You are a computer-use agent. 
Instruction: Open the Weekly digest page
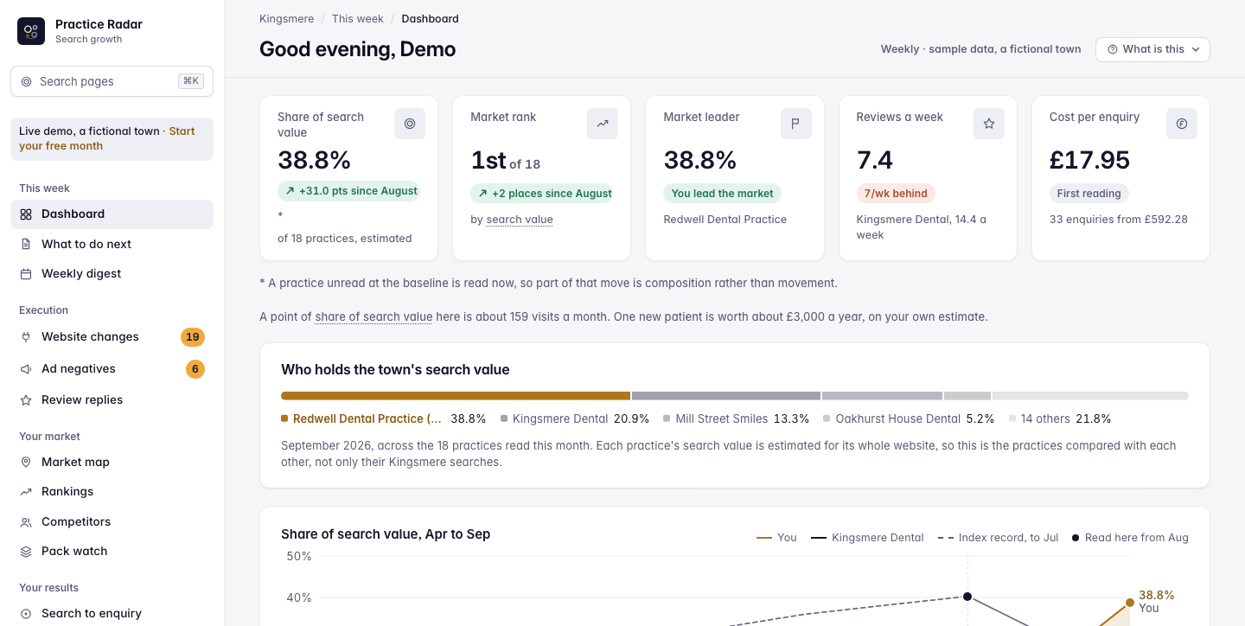(x=112, y=274)
